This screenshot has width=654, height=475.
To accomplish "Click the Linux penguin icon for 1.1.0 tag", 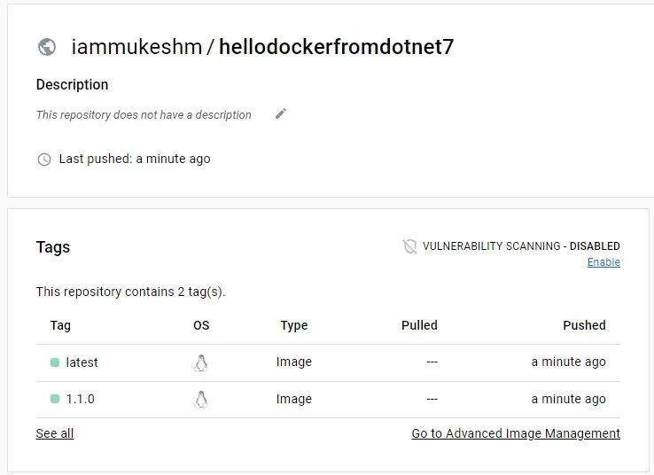I will point(201,400).
